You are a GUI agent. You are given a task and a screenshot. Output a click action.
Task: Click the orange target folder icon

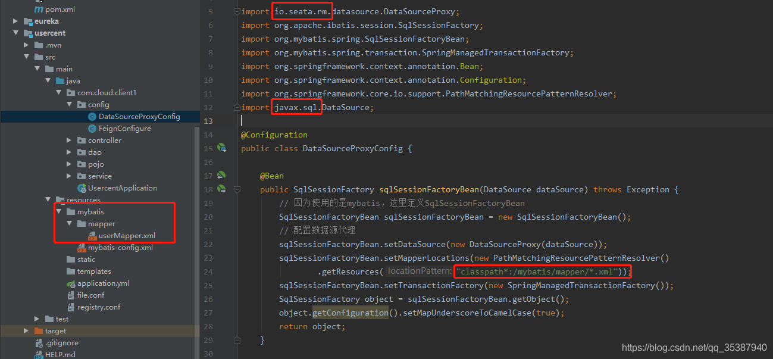coord(39,331)
